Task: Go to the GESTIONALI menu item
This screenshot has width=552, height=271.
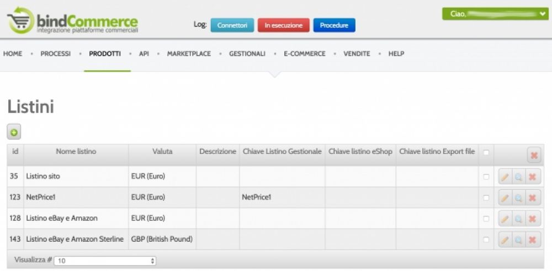Action: click(247, 54)
